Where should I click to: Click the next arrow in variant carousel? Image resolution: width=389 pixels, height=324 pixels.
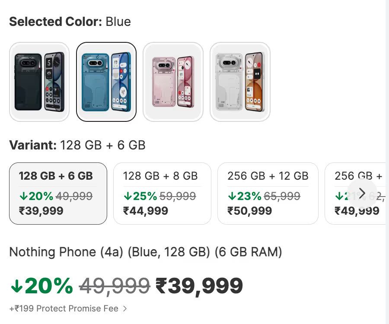tap(362, 193)
